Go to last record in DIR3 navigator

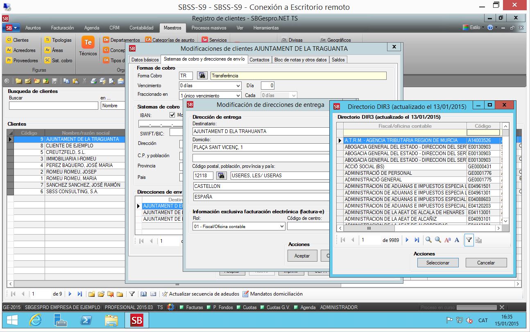coord(417,240)
